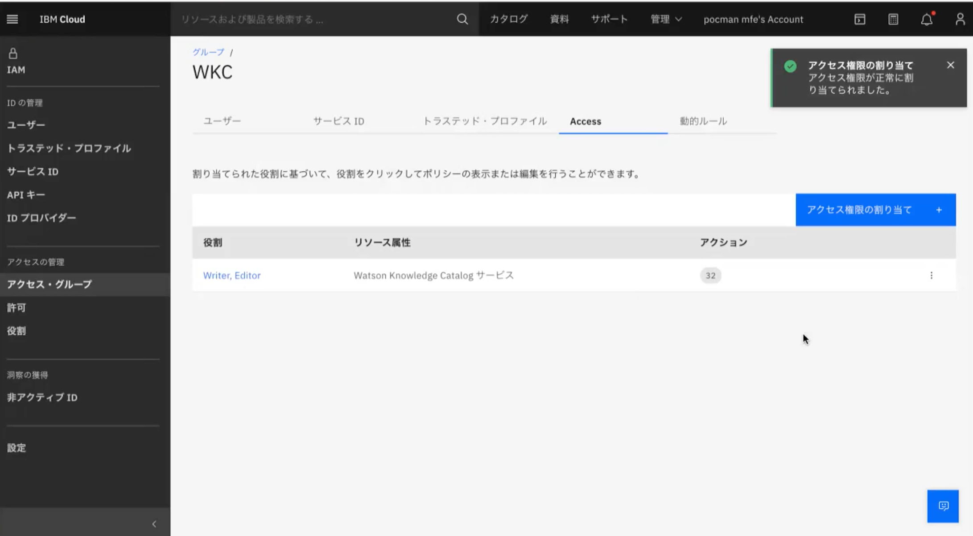
Task: Click the アクセス権限の割り当て button
Action: click(875, 210)
